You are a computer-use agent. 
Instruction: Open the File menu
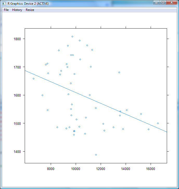(x=6, y=10)
